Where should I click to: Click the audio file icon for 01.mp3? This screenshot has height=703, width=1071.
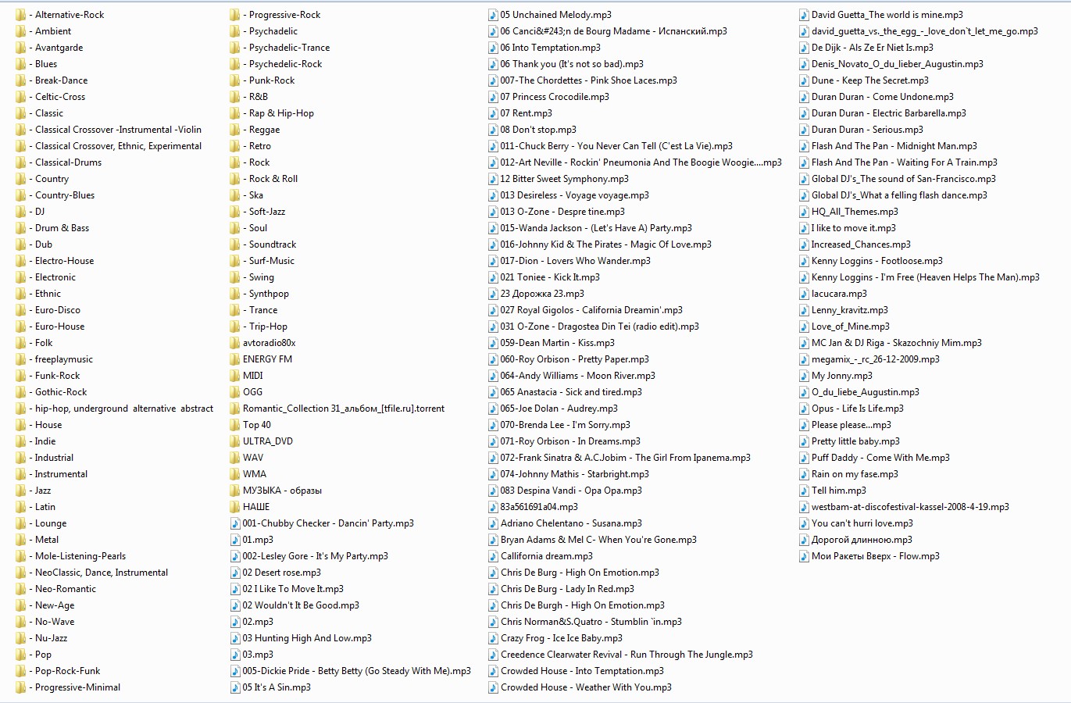click(235, 540)
